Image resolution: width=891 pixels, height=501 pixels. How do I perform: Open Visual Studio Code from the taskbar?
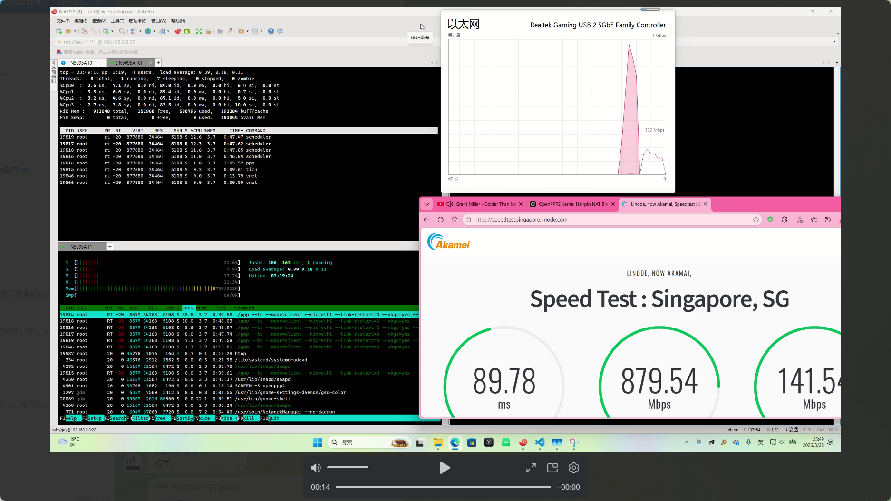click(x=540, y=443)
